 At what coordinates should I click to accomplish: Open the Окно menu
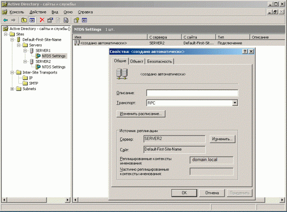68,12
